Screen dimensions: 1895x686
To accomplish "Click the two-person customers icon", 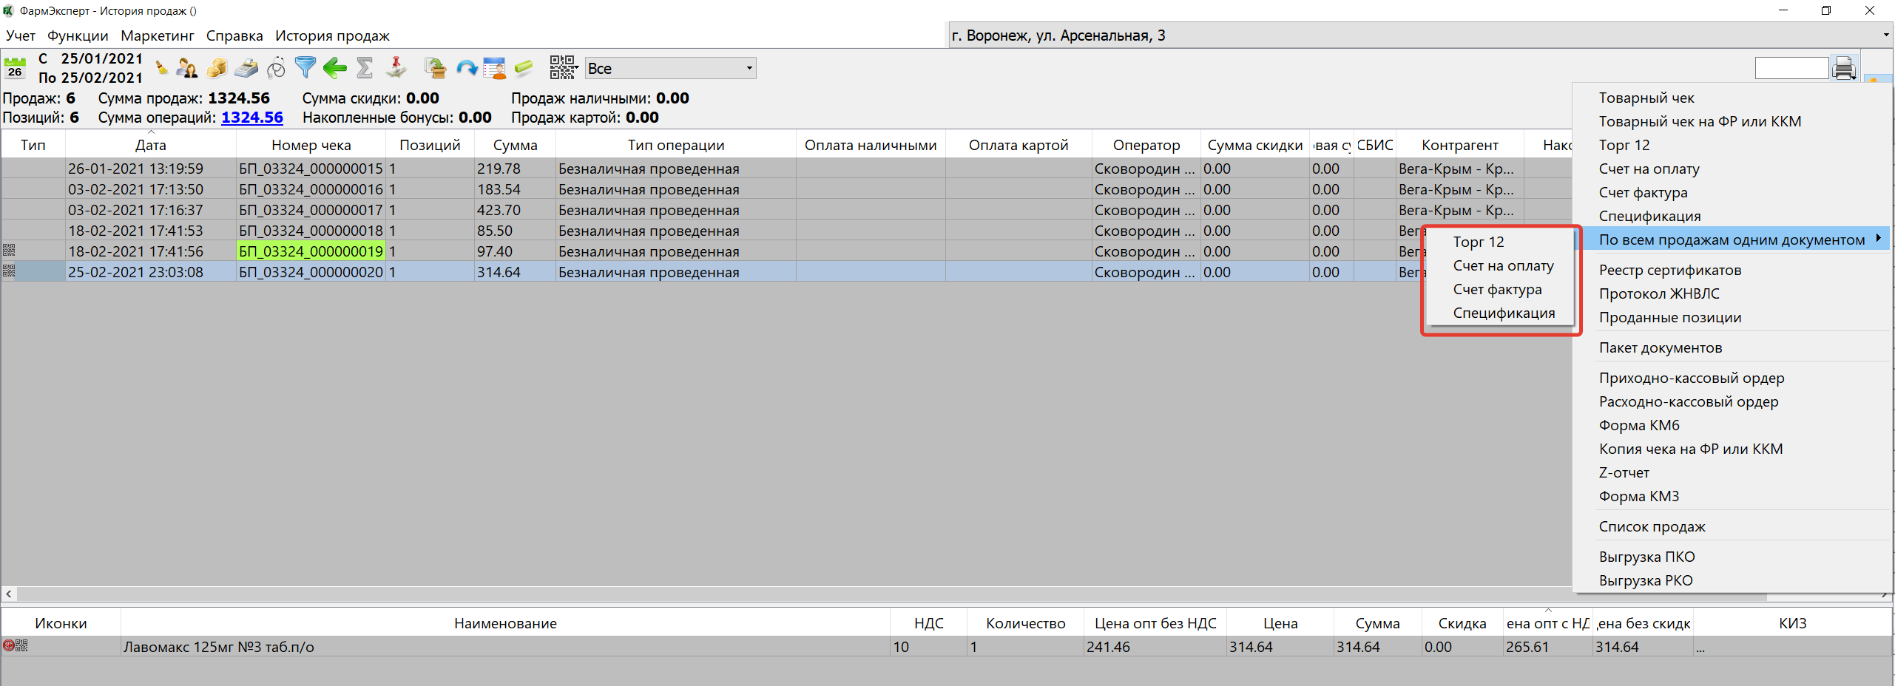I will point(187,69).
